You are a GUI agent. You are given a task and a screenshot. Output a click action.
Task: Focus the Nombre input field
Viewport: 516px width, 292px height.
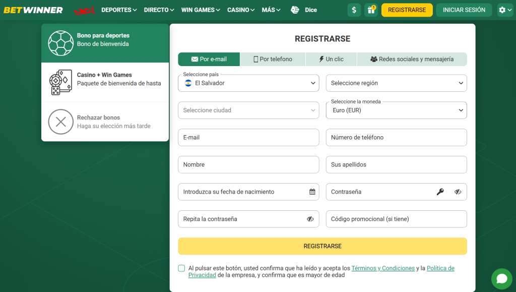[x=248, y=164]
